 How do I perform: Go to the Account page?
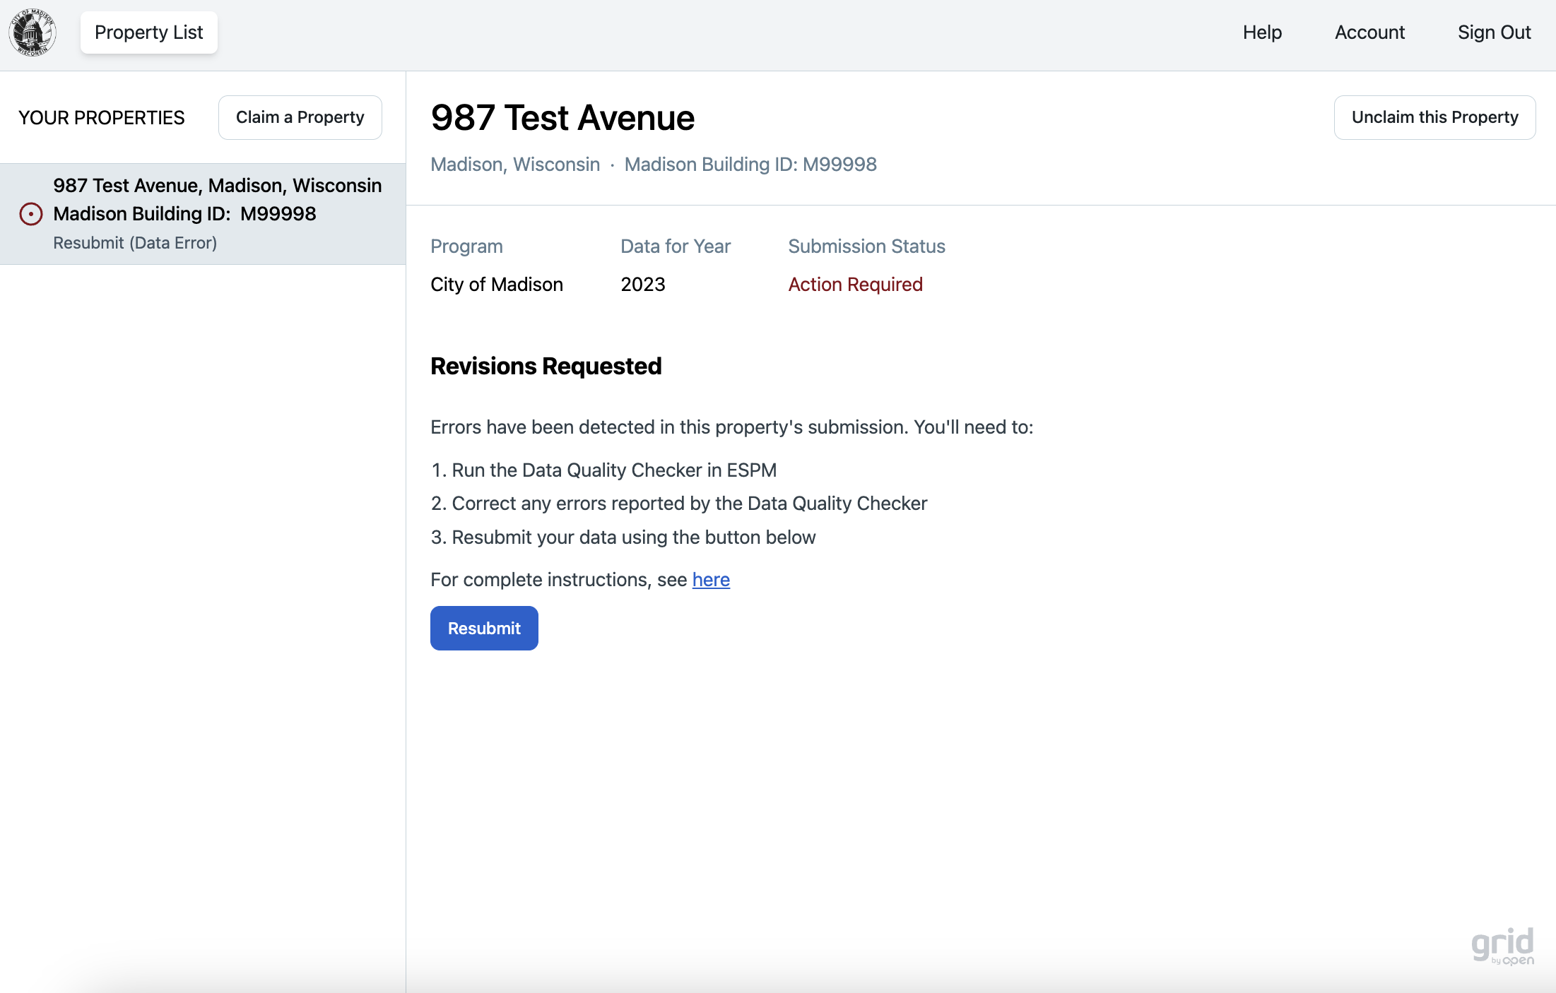(1369, 32)
